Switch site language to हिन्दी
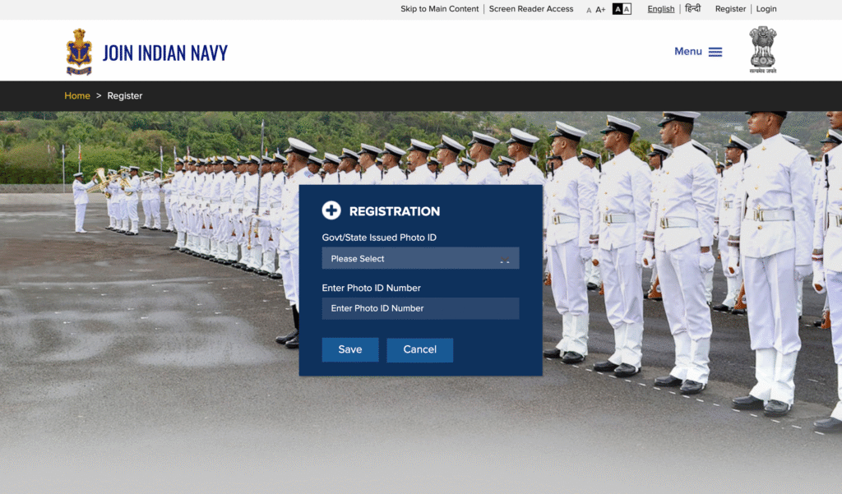The height and width of the screenshot is (494, 842). pyautogui.click(x=692, y=7)
